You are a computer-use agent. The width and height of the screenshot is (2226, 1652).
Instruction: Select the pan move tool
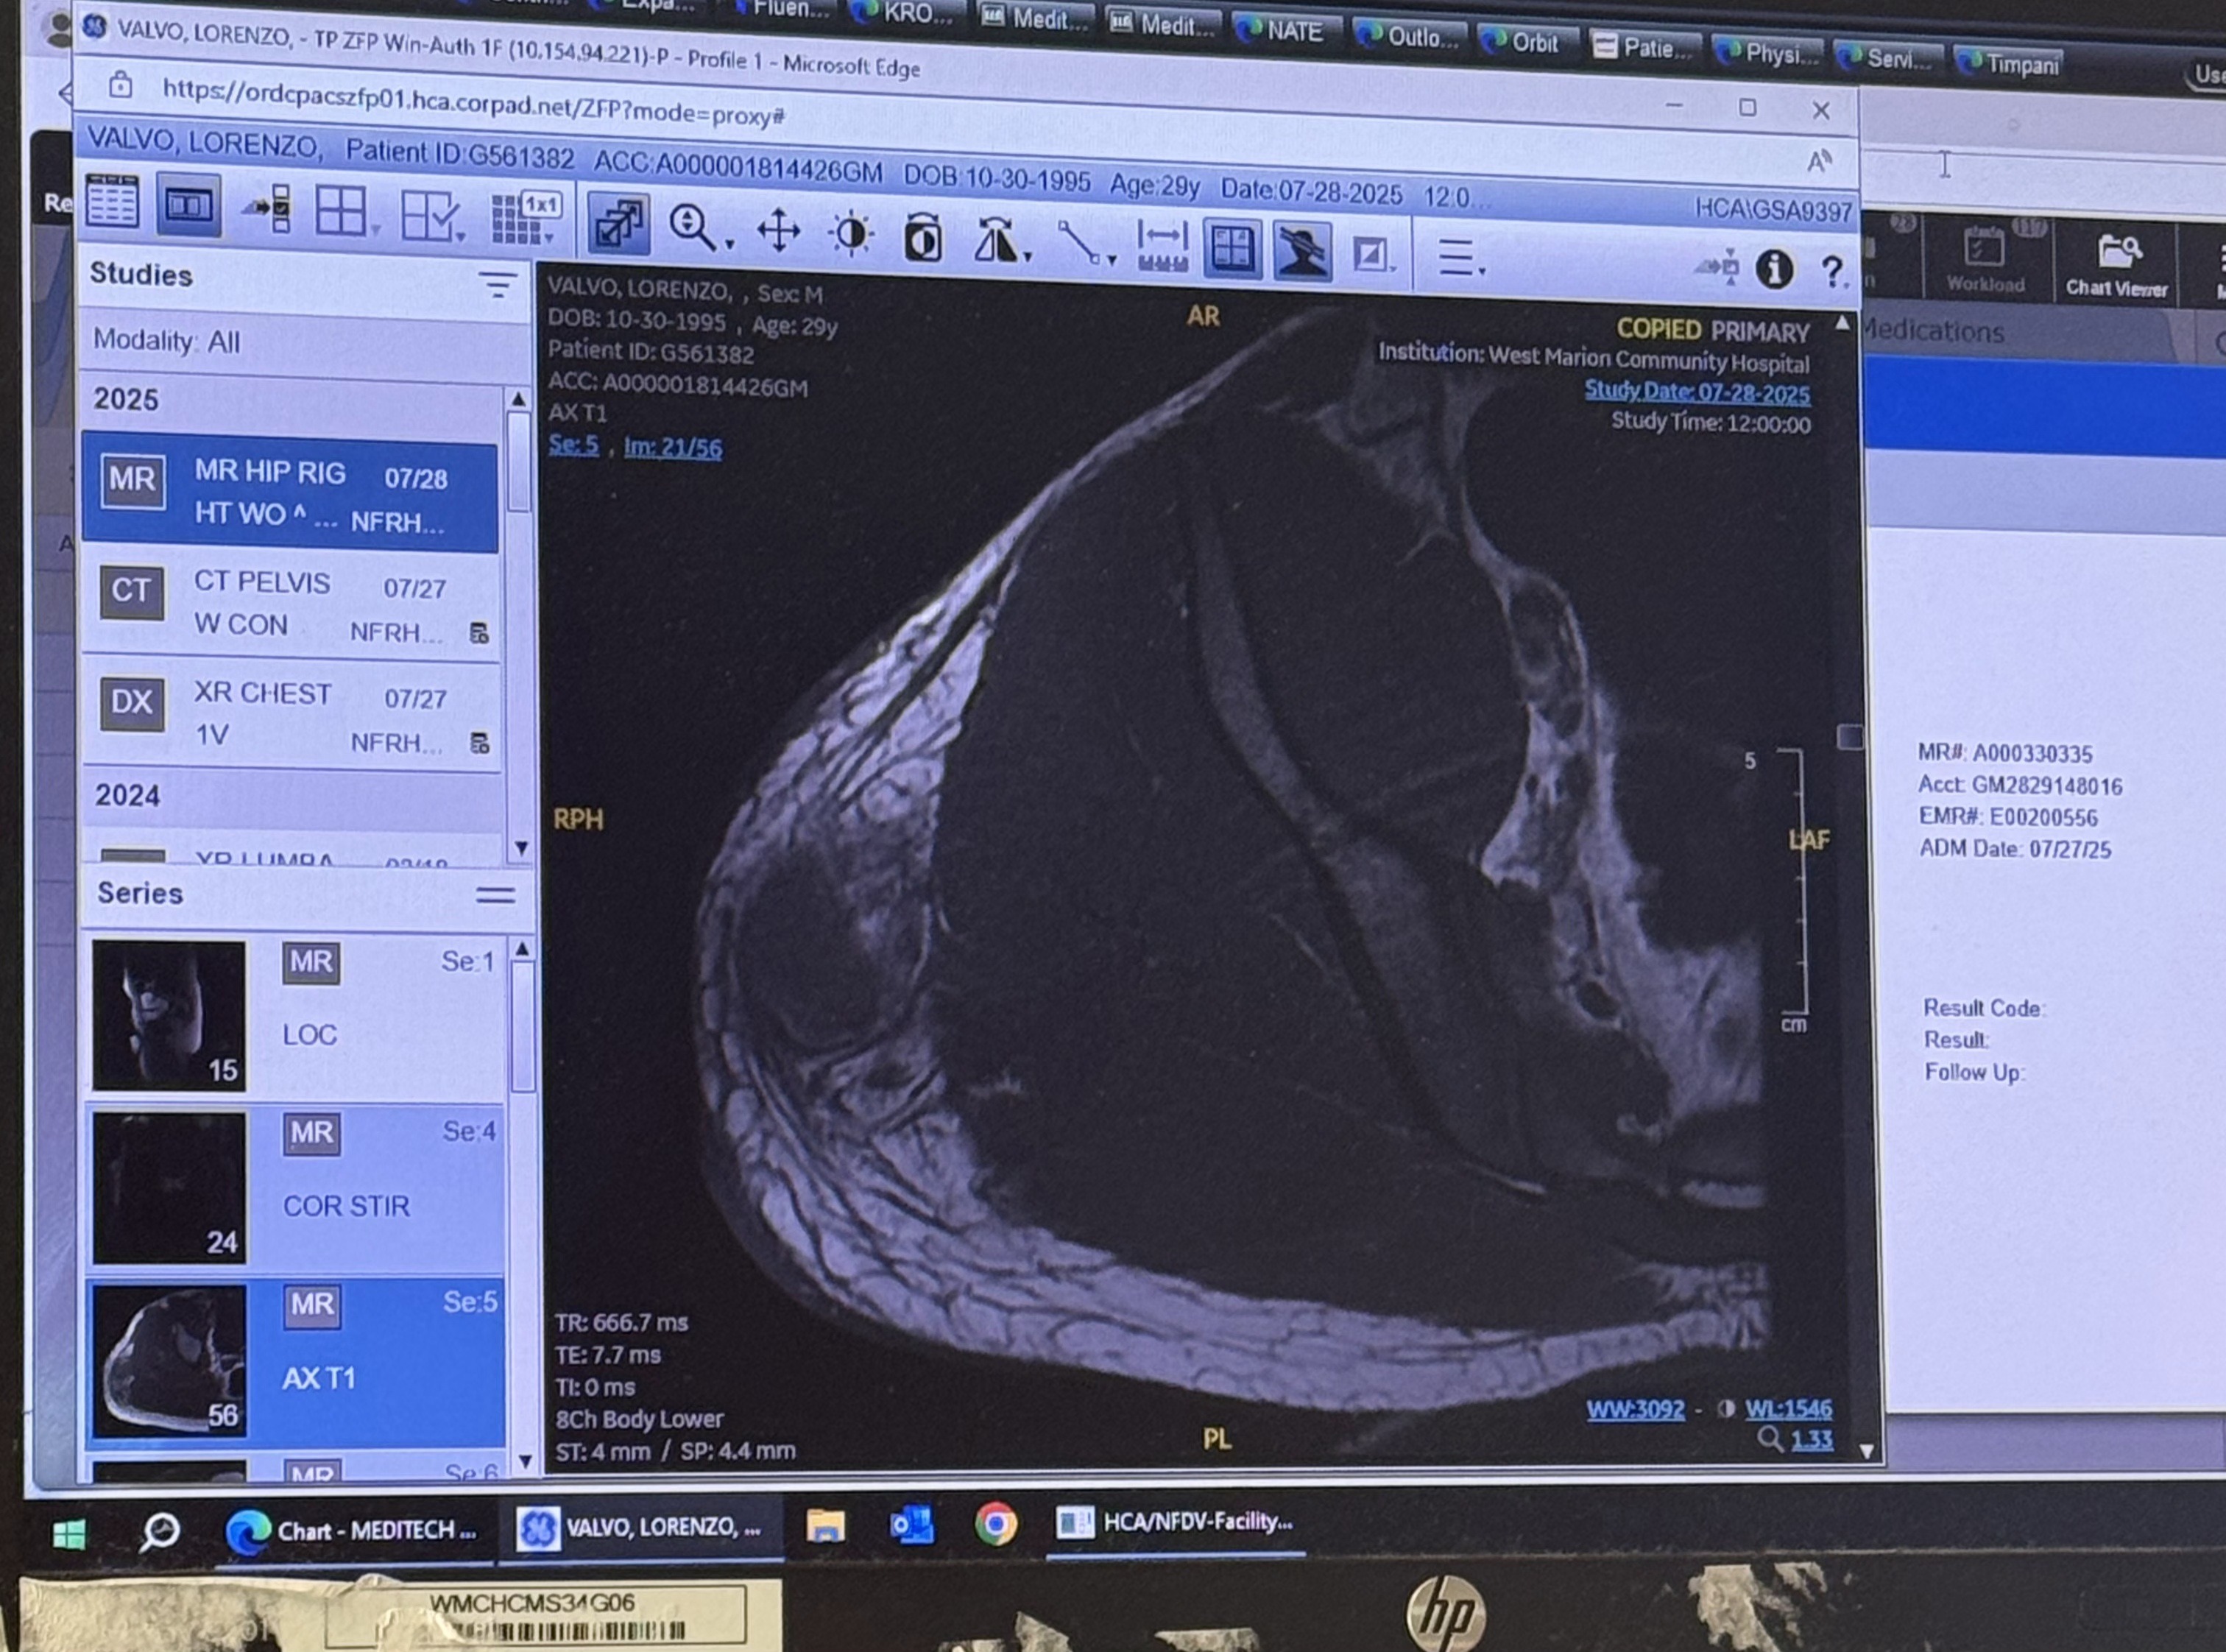click(x=778, y=232)
